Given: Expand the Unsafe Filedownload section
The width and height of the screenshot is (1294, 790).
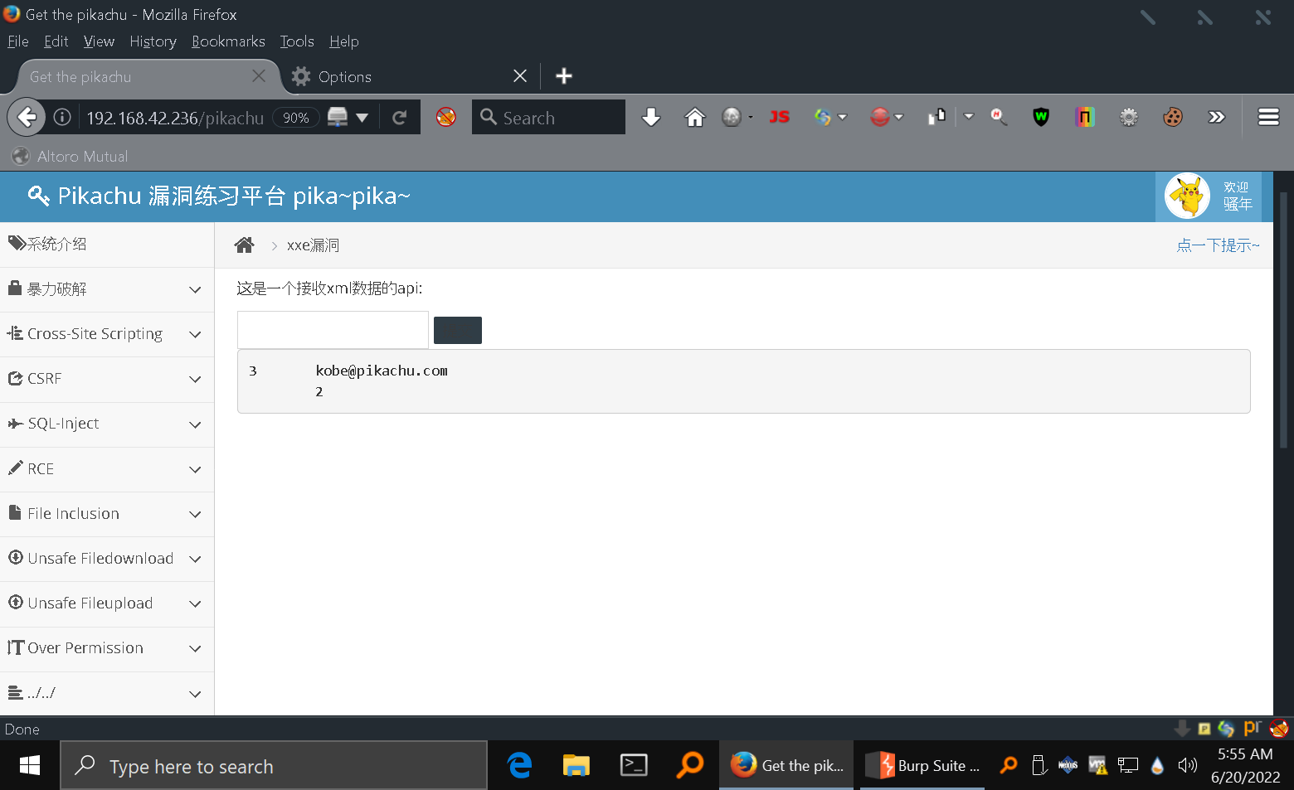Looking at the screenshot, I should pyautogui.click(x=107, y=559).
